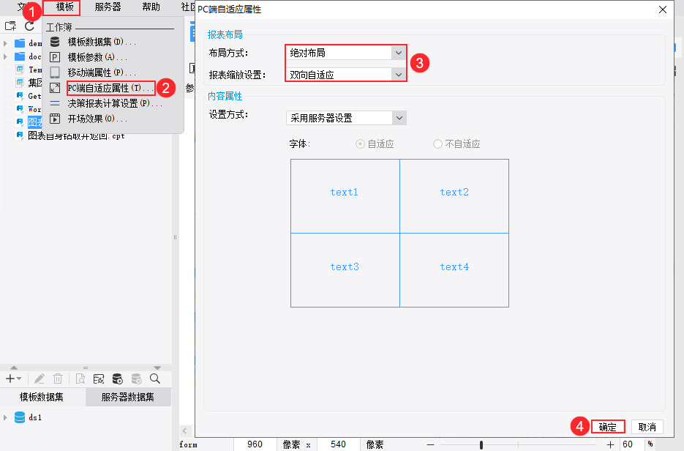Click the tablet icon beside 移动端属性
Image resolution: width=684 pixels, height=451 pixels.
pos(55,72)
